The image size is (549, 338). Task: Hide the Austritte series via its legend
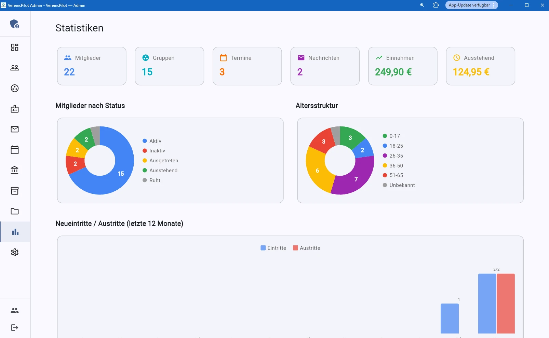click(307, 248)
